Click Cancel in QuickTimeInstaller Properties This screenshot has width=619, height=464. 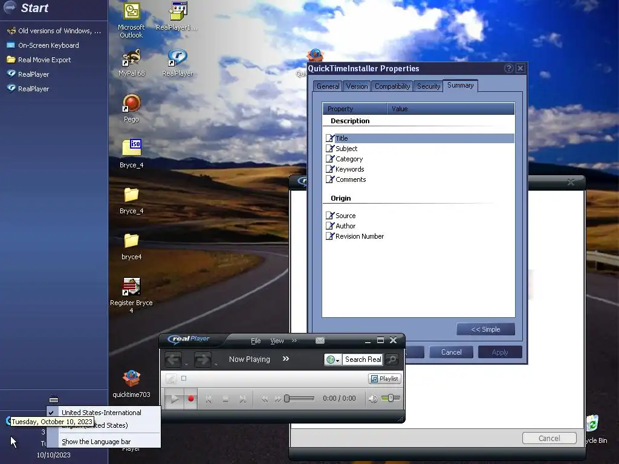451,352
